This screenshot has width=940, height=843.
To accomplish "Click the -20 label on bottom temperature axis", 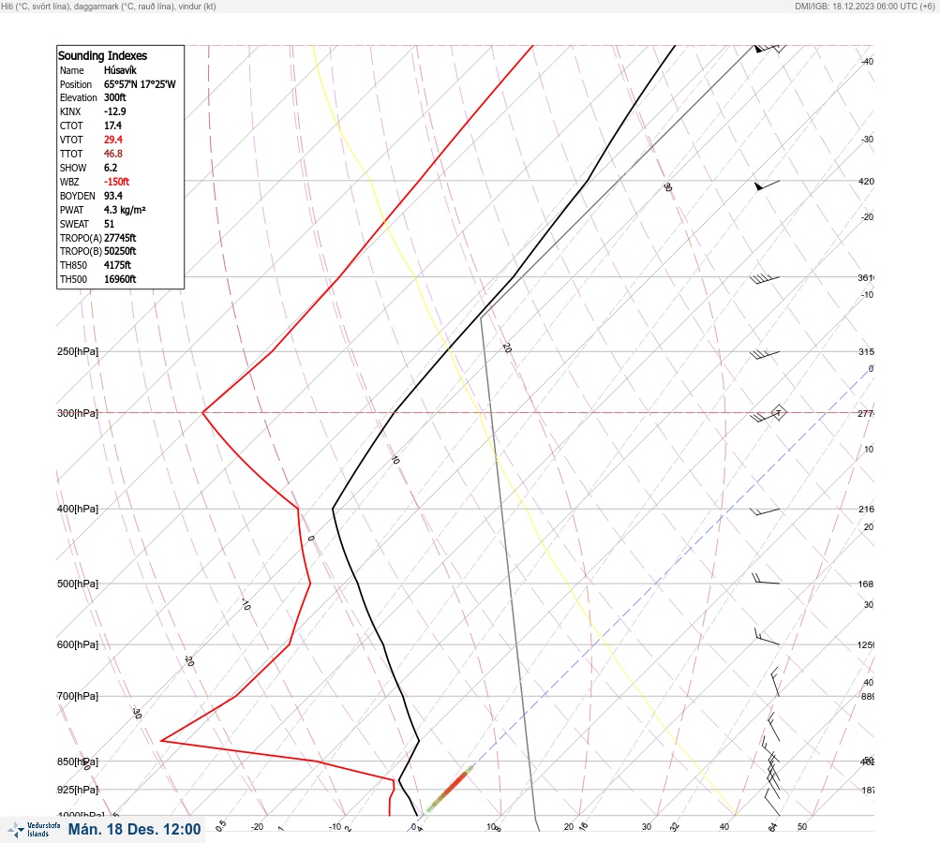I will [x=257, y=827].
